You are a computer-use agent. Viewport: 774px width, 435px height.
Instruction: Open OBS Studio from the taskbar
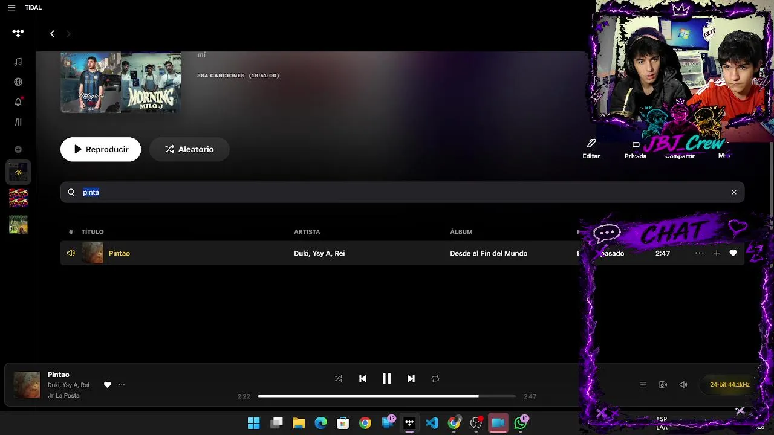pos(476,423)
